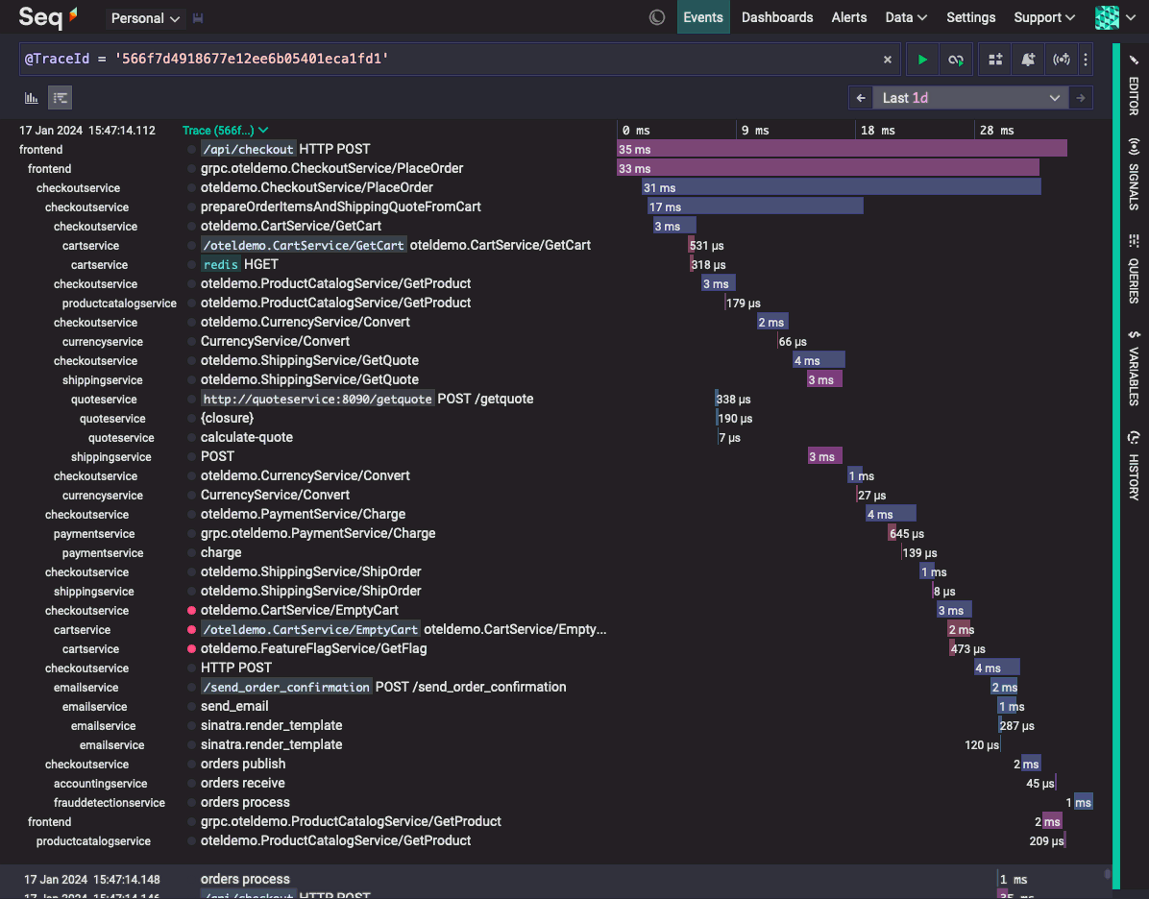Click the red error dot for oteldemo.CartService/EmptyCart

[x=191, y=610]
